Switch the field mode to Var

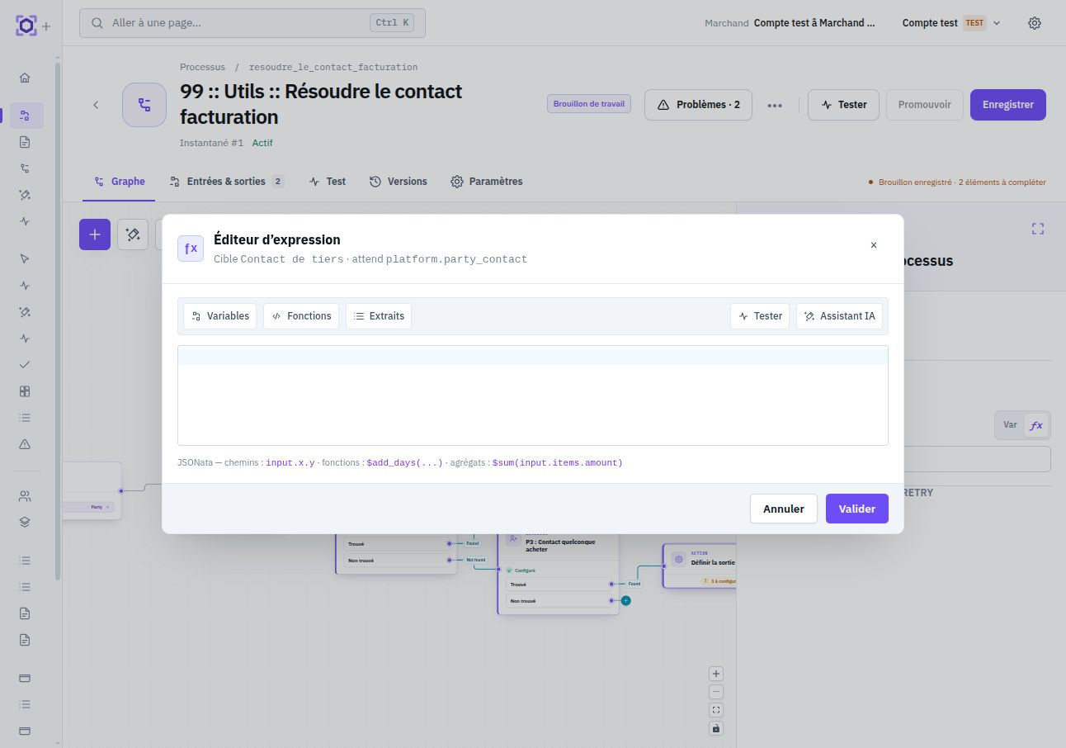(1010, 425)
